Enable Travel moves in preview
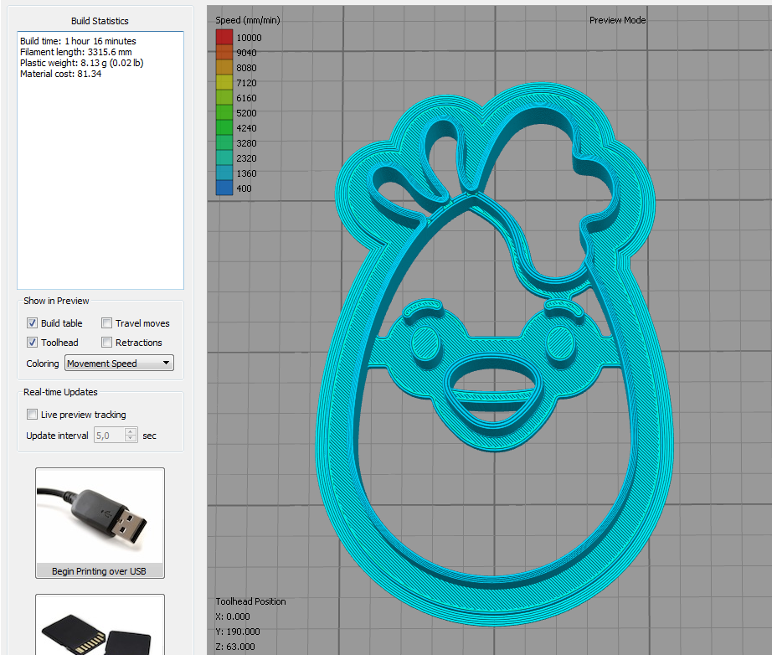The image size is (772, 655). tap(106, 323)
